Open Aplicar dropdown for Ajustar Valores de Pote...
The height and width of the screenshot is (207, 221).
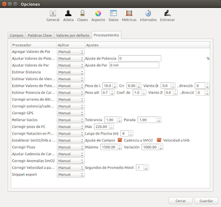point(71,59)
